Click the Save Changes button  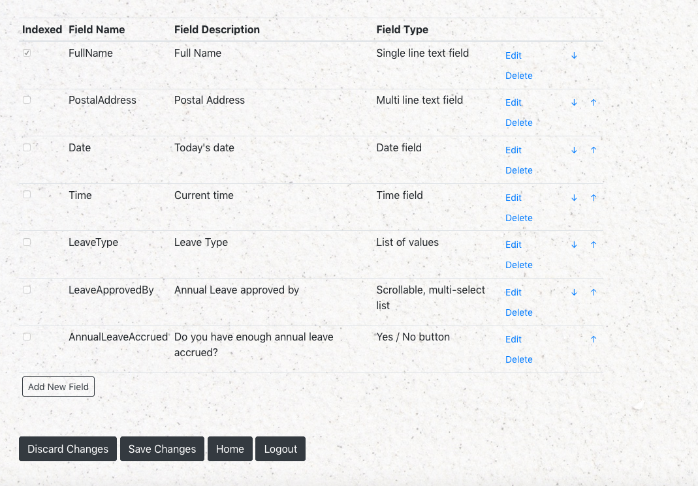point(162,449)
